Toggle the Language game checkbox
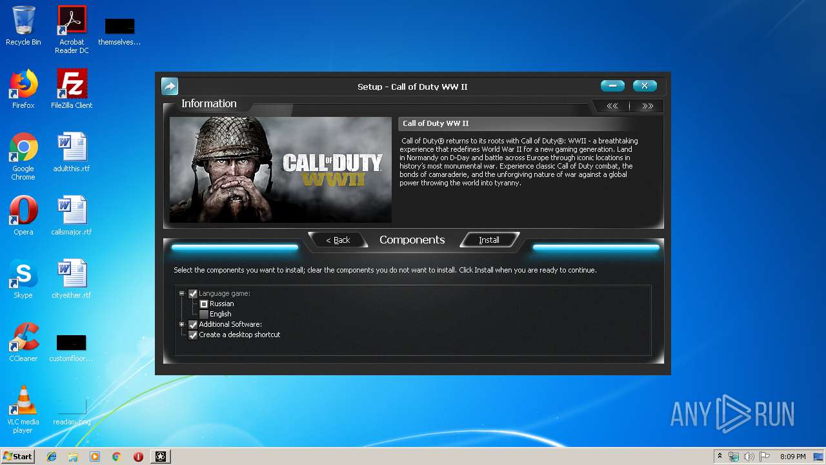The image size is (826, 465). click(193, 293)
